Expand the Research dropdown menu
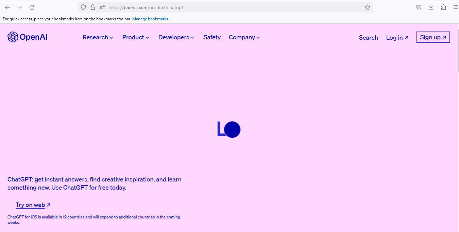 tap(98, 37)
